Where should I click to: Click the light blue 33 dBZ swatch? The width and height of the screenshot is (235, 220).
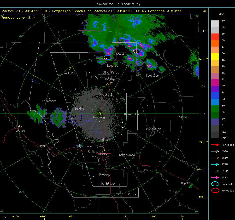(x=215, y=102)
